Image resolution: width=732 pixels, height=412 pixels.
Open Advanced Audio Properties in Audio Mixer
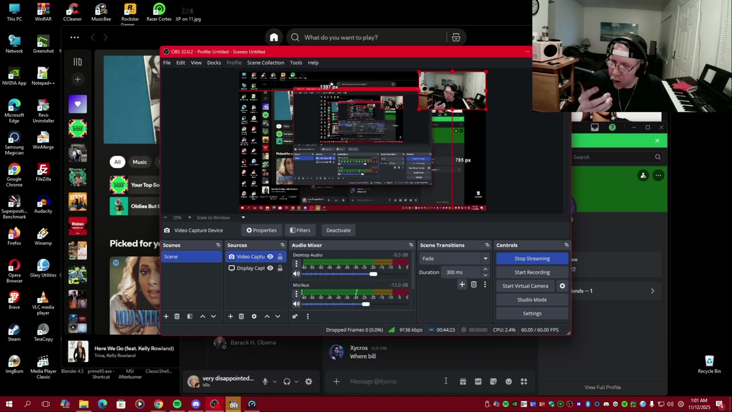pos(295,316)
